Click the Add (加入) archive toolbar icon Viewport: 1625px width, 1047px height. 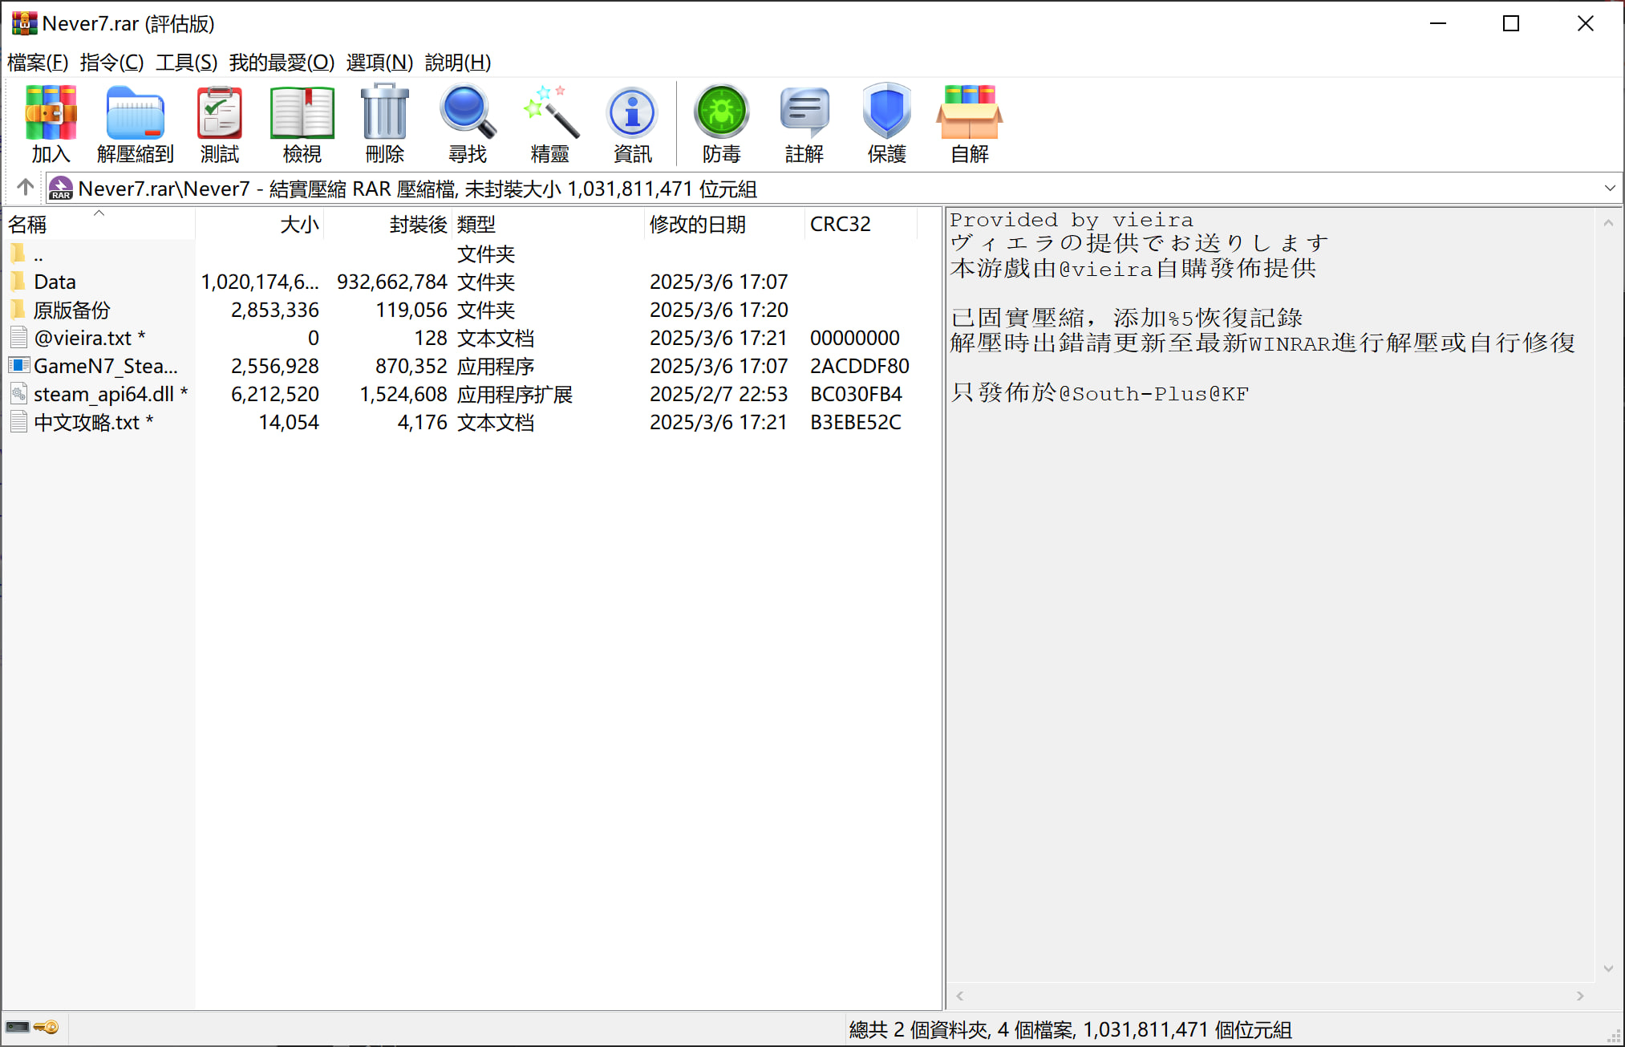point(51,123)
